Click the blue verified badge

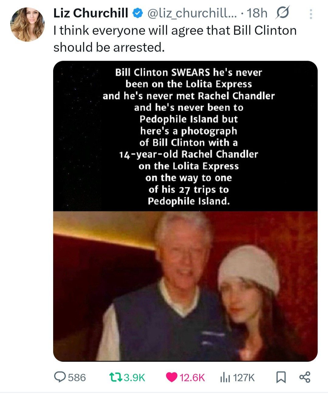pyautogui.click(x=138, y=13)
